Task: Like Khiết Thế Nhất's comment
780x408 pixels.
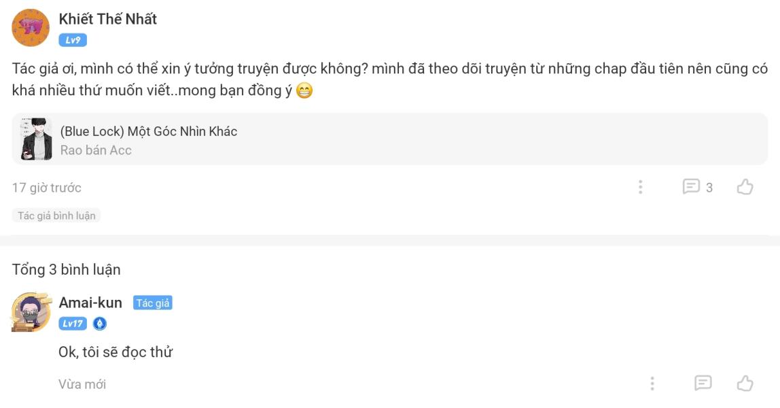Action: click(x=745, y=187)
